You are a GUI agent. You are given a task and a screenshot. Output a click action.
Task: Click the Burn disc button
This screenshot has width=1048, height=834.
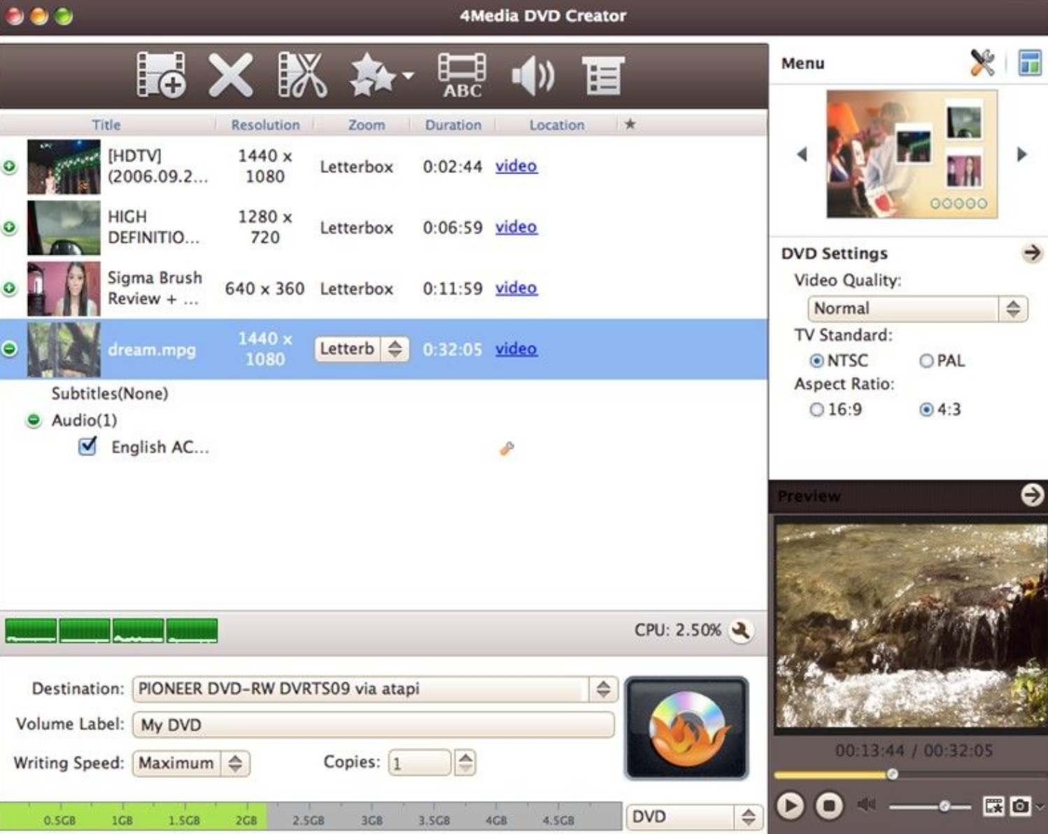click(x=686, y=728)
